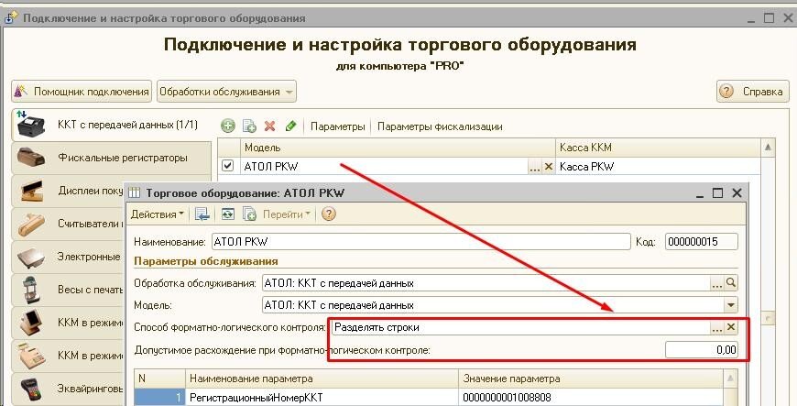Close the Торговое оборудование: АТОЛ PKW dialog
Image resolution: width=797 pixels, height=406 pixels.
pos(737,192)
